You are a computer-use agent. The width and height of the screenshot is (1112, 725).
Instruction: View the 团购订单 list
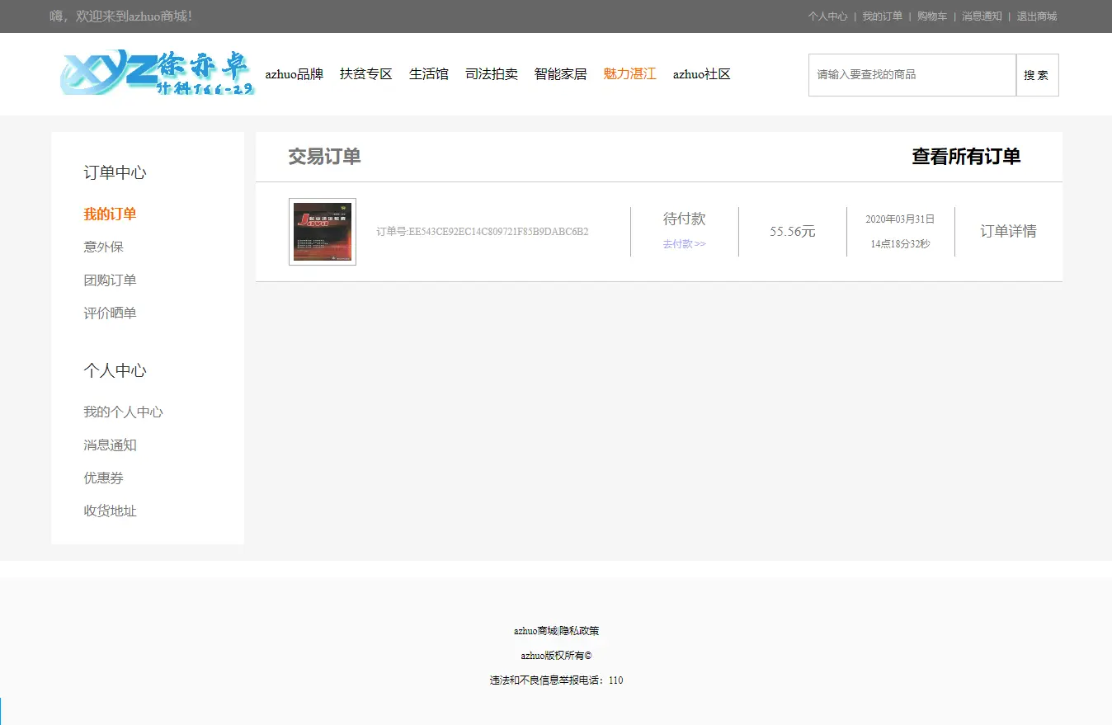click(x=110, y=280)
